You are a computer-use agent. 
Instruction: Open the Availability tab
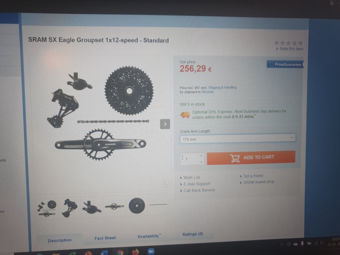pyautogui.click(x=149, y=236)
